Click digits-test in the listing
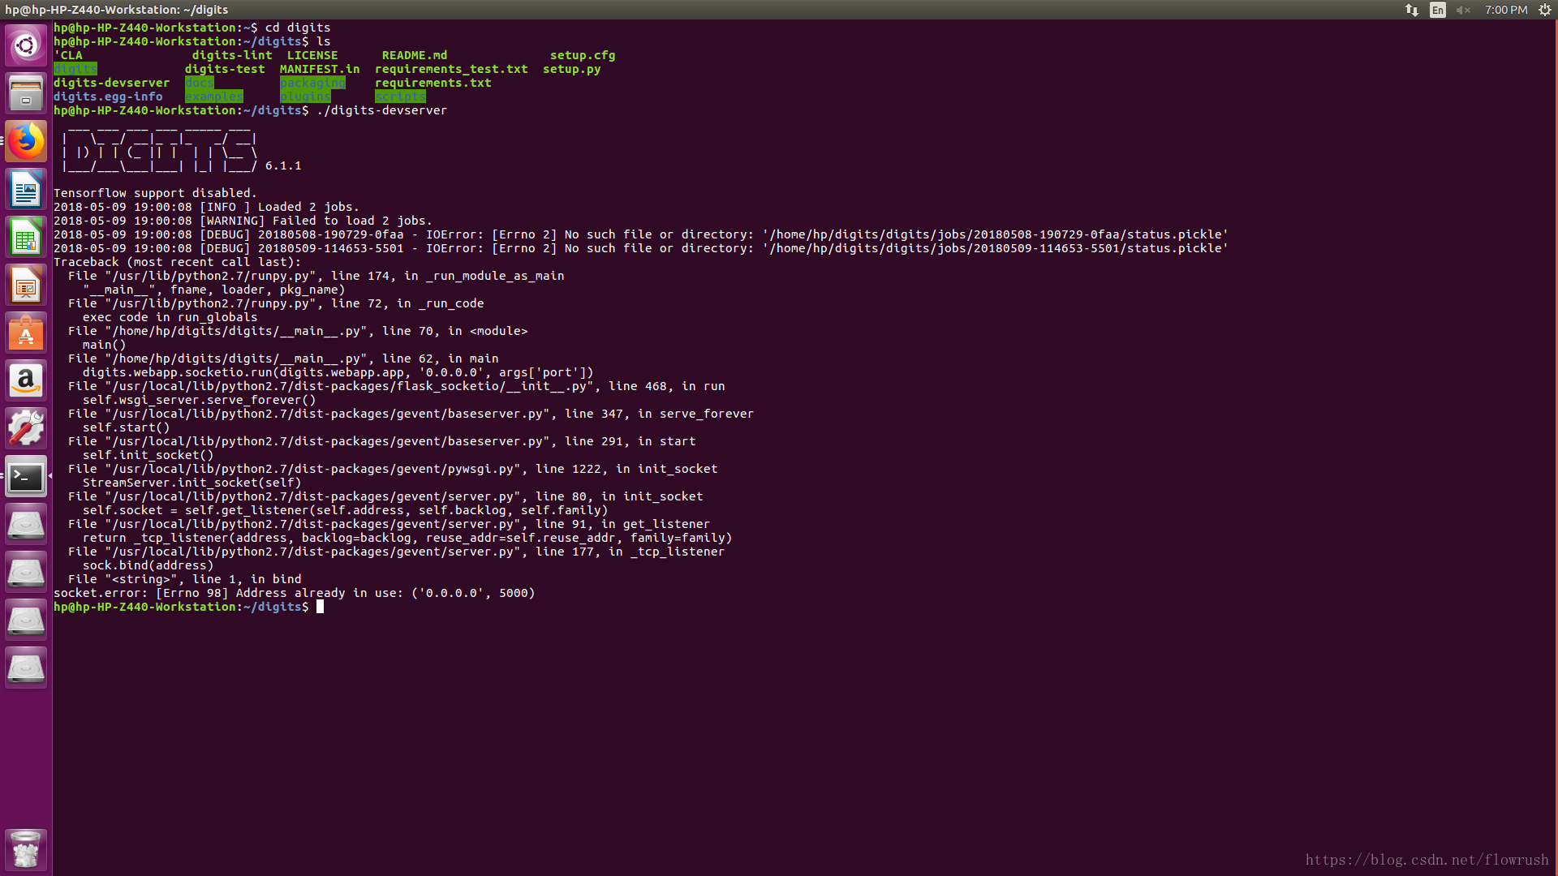Image resolution: width=1558 pixels, height=876 pixels. coord(225,69)
